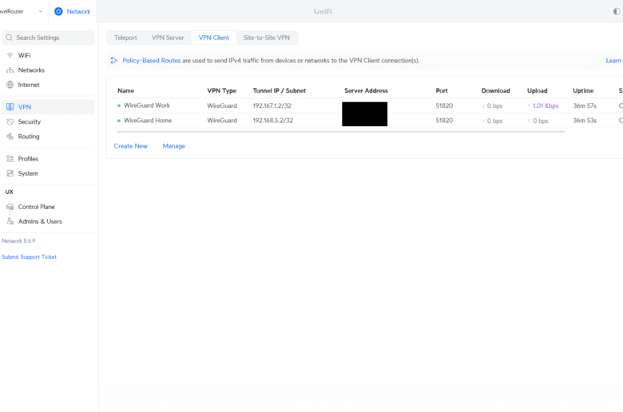Click the Upload column header
Viewport: 623px width, 412px height.
538,90
